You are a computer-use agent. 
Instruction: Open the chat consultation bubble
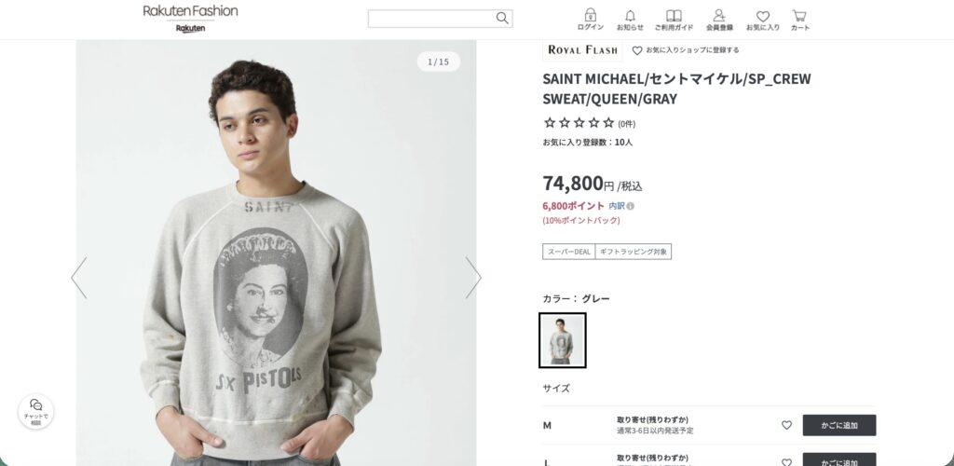(35, 411)
